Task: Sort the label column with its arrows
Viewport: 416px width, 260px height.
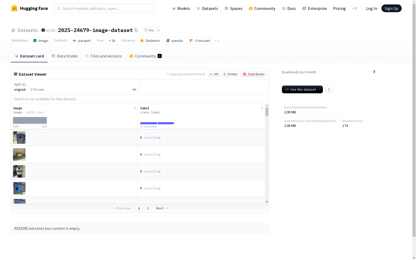Action: point(262,108)
